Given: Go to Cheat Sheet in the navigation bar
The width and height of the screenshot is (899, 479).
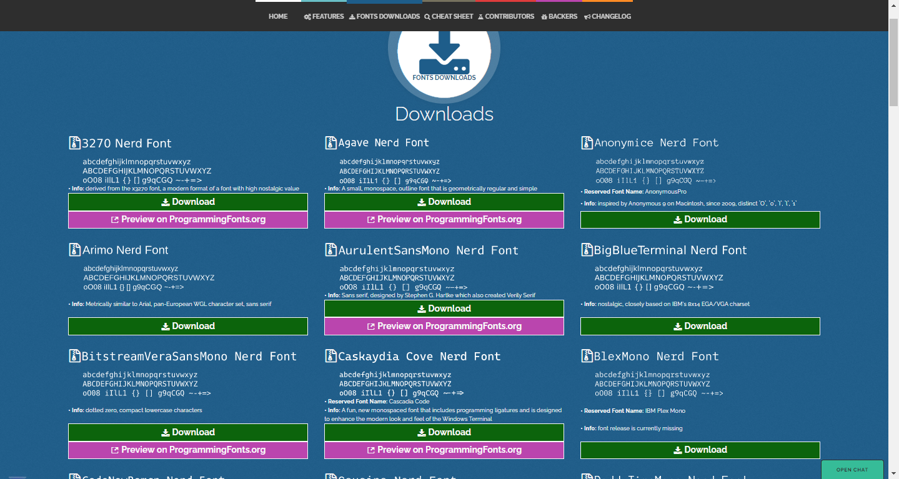Looking at the screenshot, I should tap(449, 16).
